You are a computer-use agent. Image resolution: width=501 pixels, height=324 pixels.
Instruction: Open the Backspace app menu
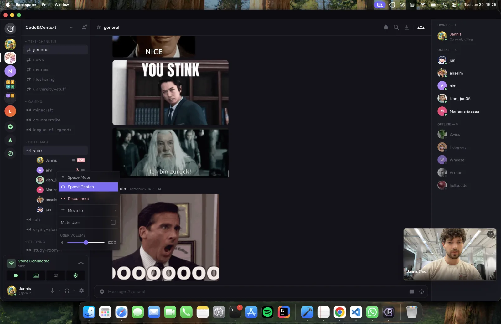pos(26,5)
